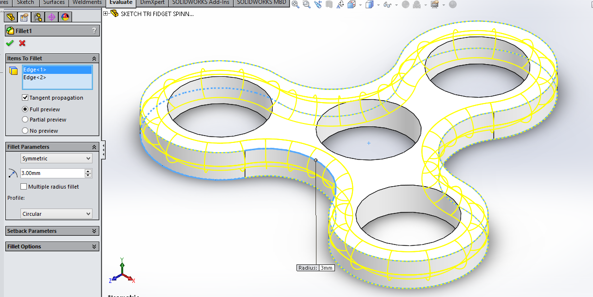This screenshot has width=593, height=297.
Task: Open the DimXpertManager crosshair tab
Action: click(x=52, y=17)
